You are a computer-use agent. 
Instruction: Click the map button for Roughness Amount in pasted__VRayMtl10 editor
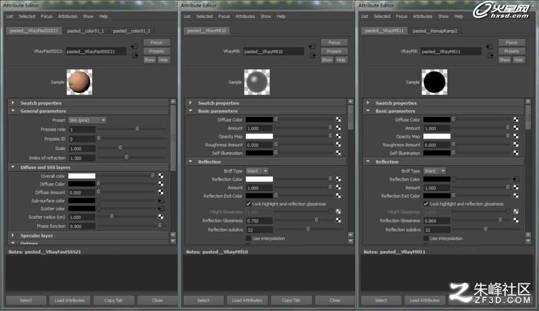tap(339, 145)
